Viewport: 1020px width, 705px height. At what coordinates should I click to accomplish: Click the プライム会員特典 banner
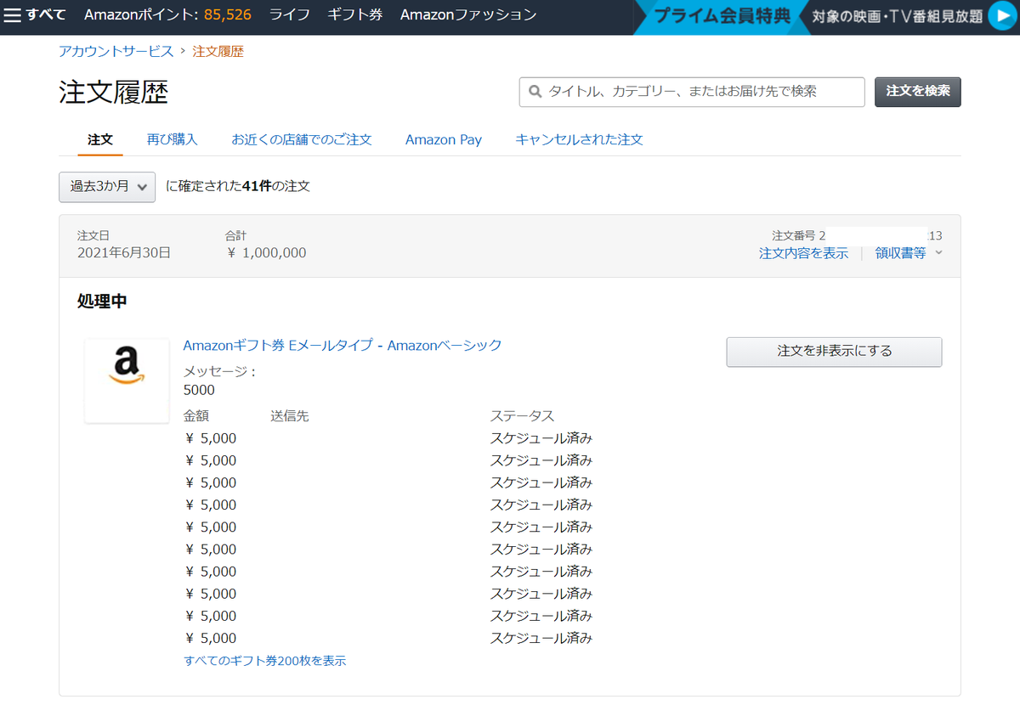722,16
